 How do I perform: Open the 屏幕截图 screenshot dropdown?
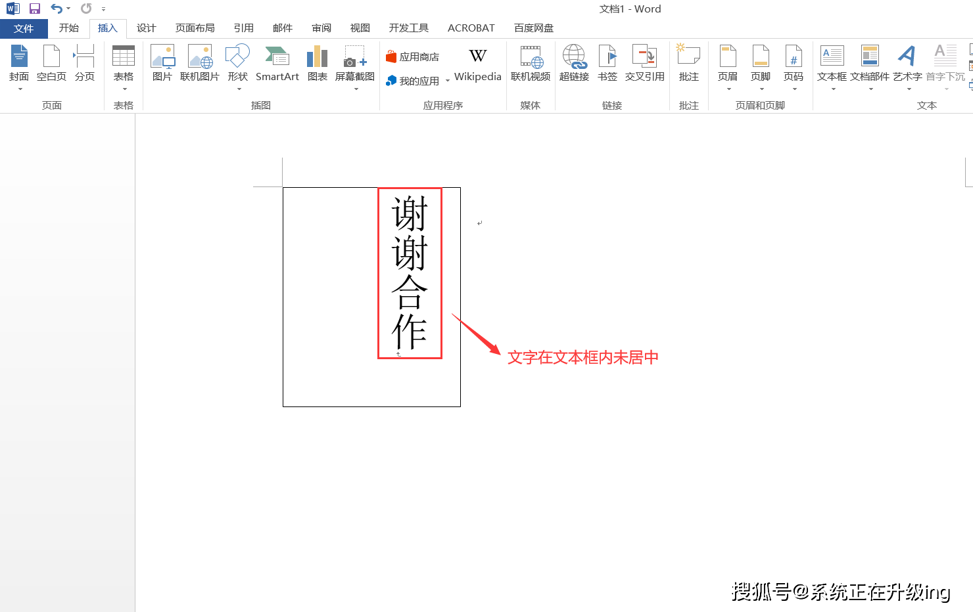tap(355, 67)
